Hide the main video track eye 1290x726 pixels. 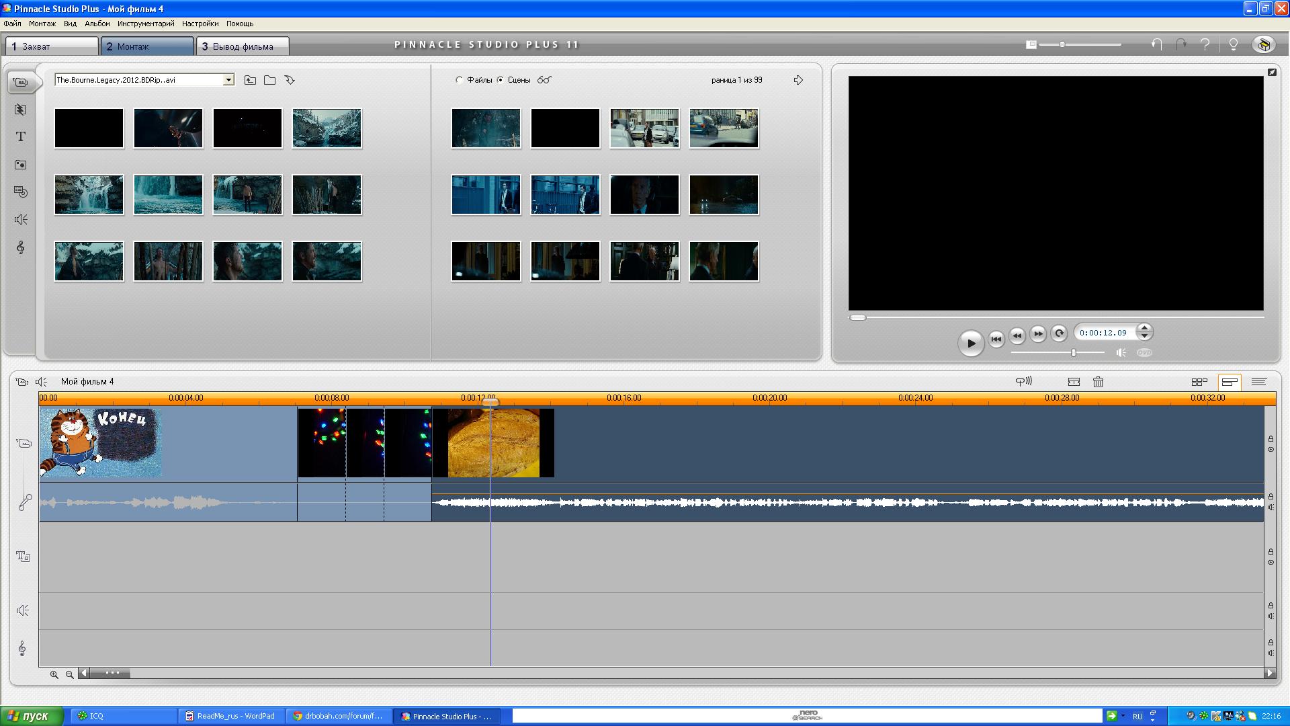click(x=1271, y=449)
